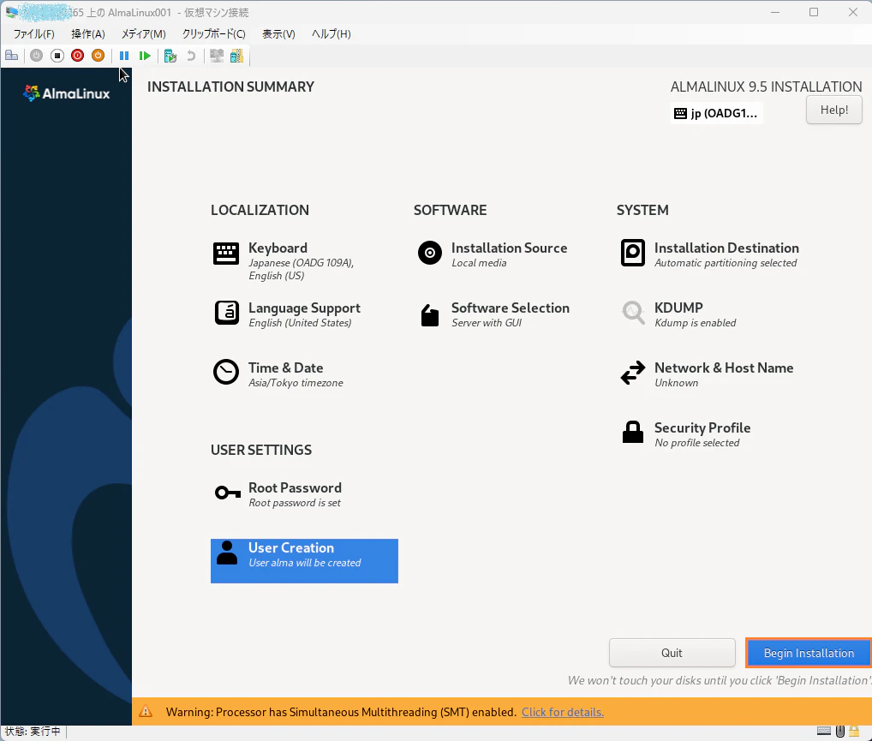Click 'Automatic partitioning selected' text
This screenshot has height=741, width=872.
(x=726, y=263)
